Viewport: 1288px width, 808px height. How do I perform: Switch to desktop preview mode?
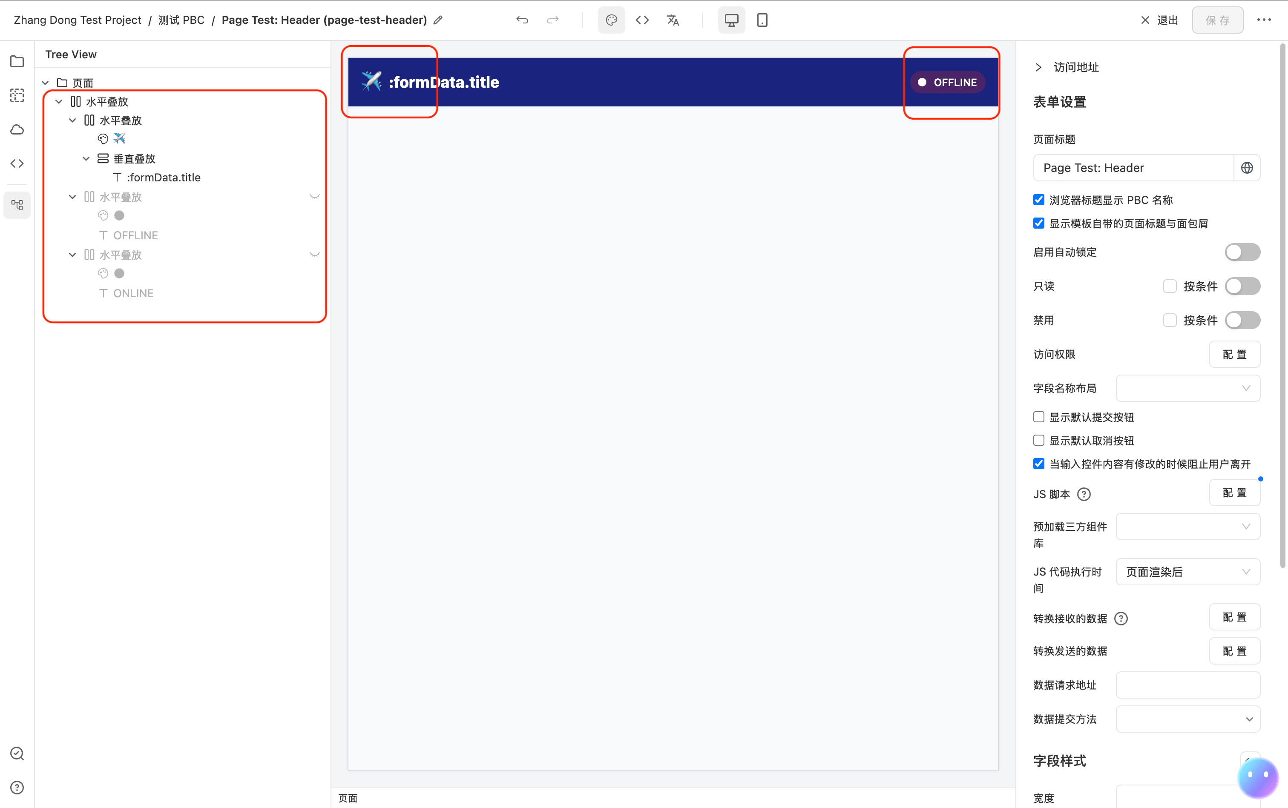(731, 20)
